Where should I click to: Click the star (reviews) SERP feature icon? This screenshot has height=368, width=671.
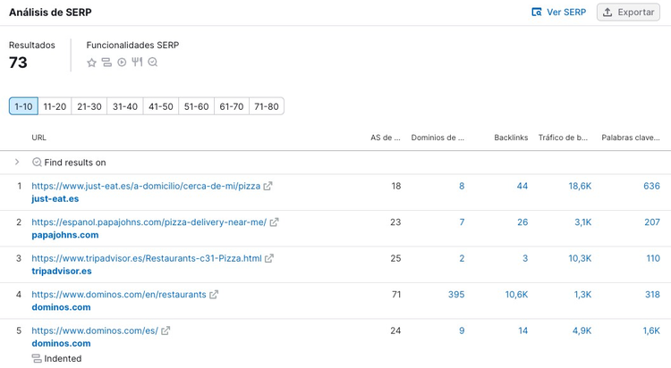(x=91, y=63)
